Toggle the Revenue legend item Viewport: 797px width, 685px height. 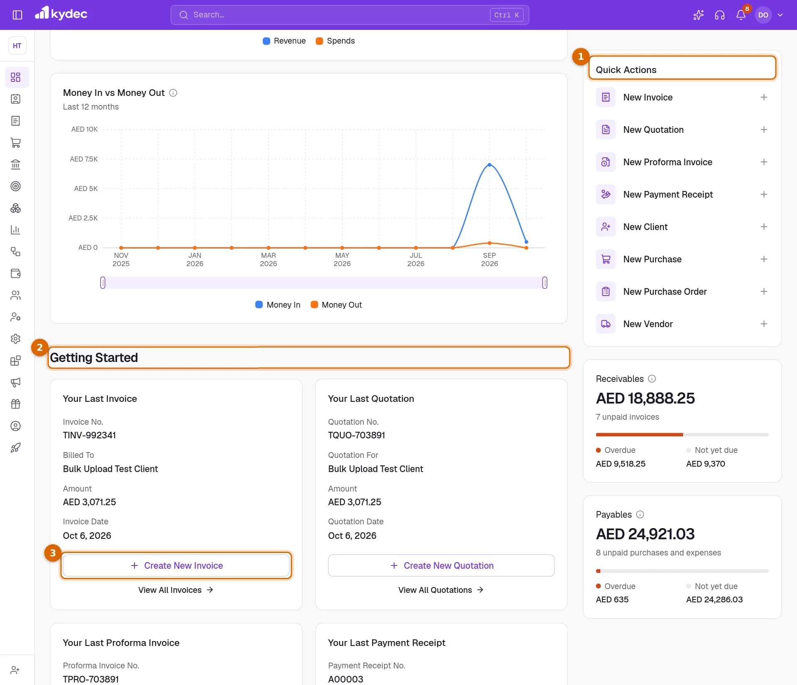click(284, 41)
